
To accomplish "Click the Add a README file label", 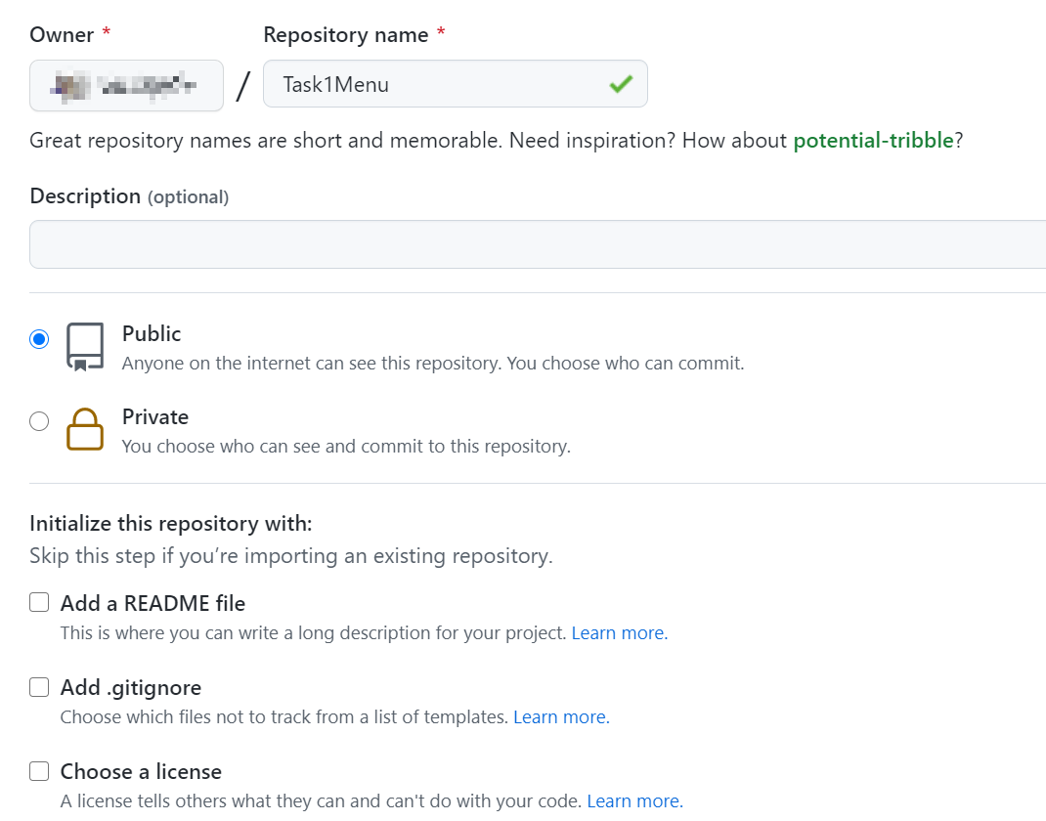I will pos(153,604).
